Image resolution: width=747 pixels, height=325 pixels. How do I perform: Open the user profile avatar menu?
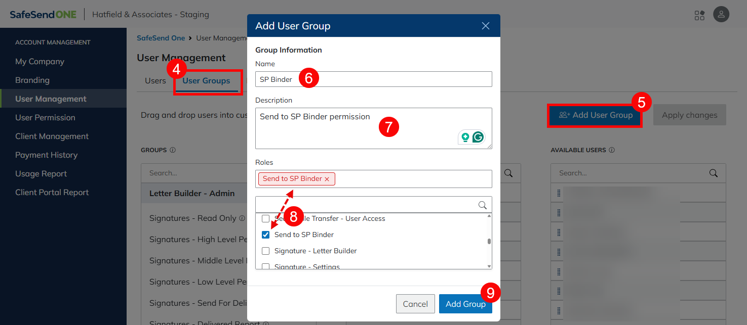pyautogui.click(x=721, y=14)
